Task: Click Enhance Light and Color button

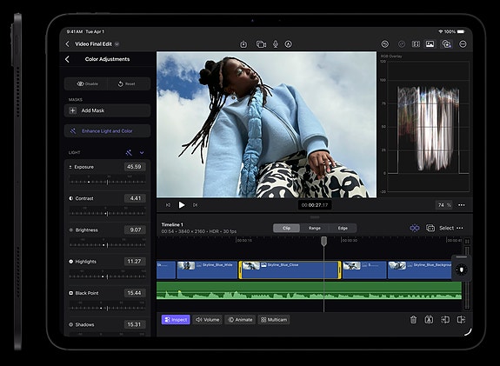Action: 107,131
